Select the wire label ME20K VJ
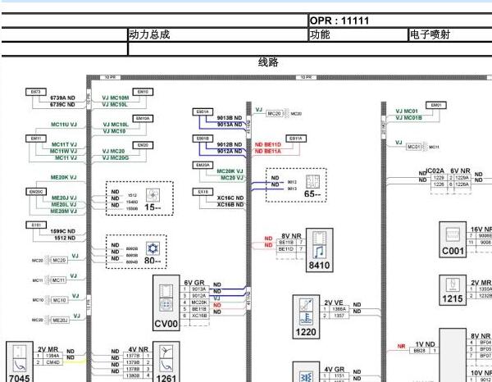 pyautogui.click(x=64, y=178)
